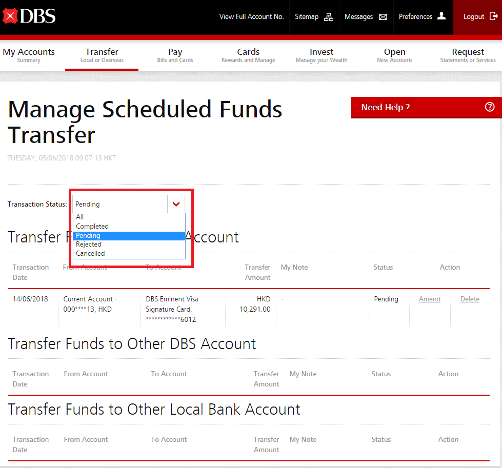
Task: Click the Transaction Status field showing Pending
Action: pos(120,204)
